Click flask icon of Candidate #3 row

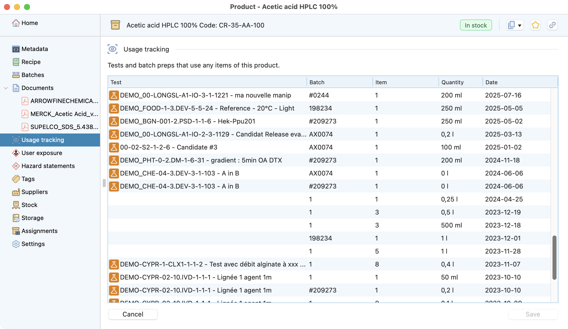click(114, 147)
